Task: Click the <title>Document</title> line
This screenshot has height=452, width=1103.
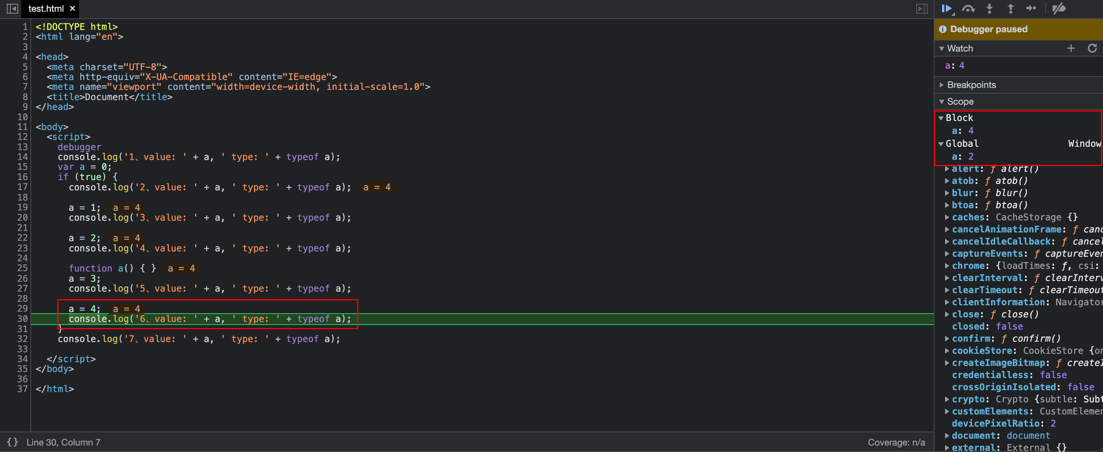Action: click(x=110, y=97)
